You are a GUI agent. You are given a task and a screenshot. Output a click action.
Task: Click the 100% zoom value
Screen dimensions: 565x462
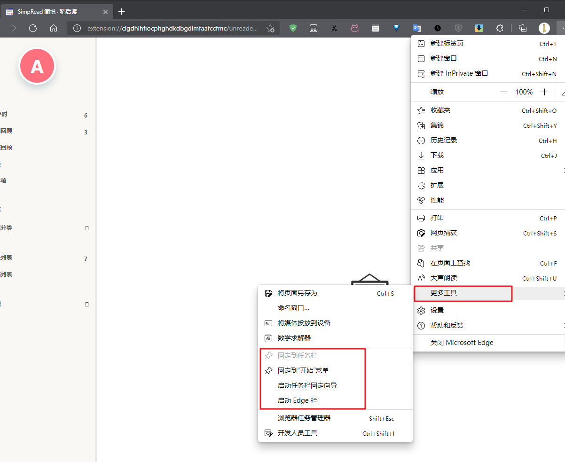tap(524, 92)
